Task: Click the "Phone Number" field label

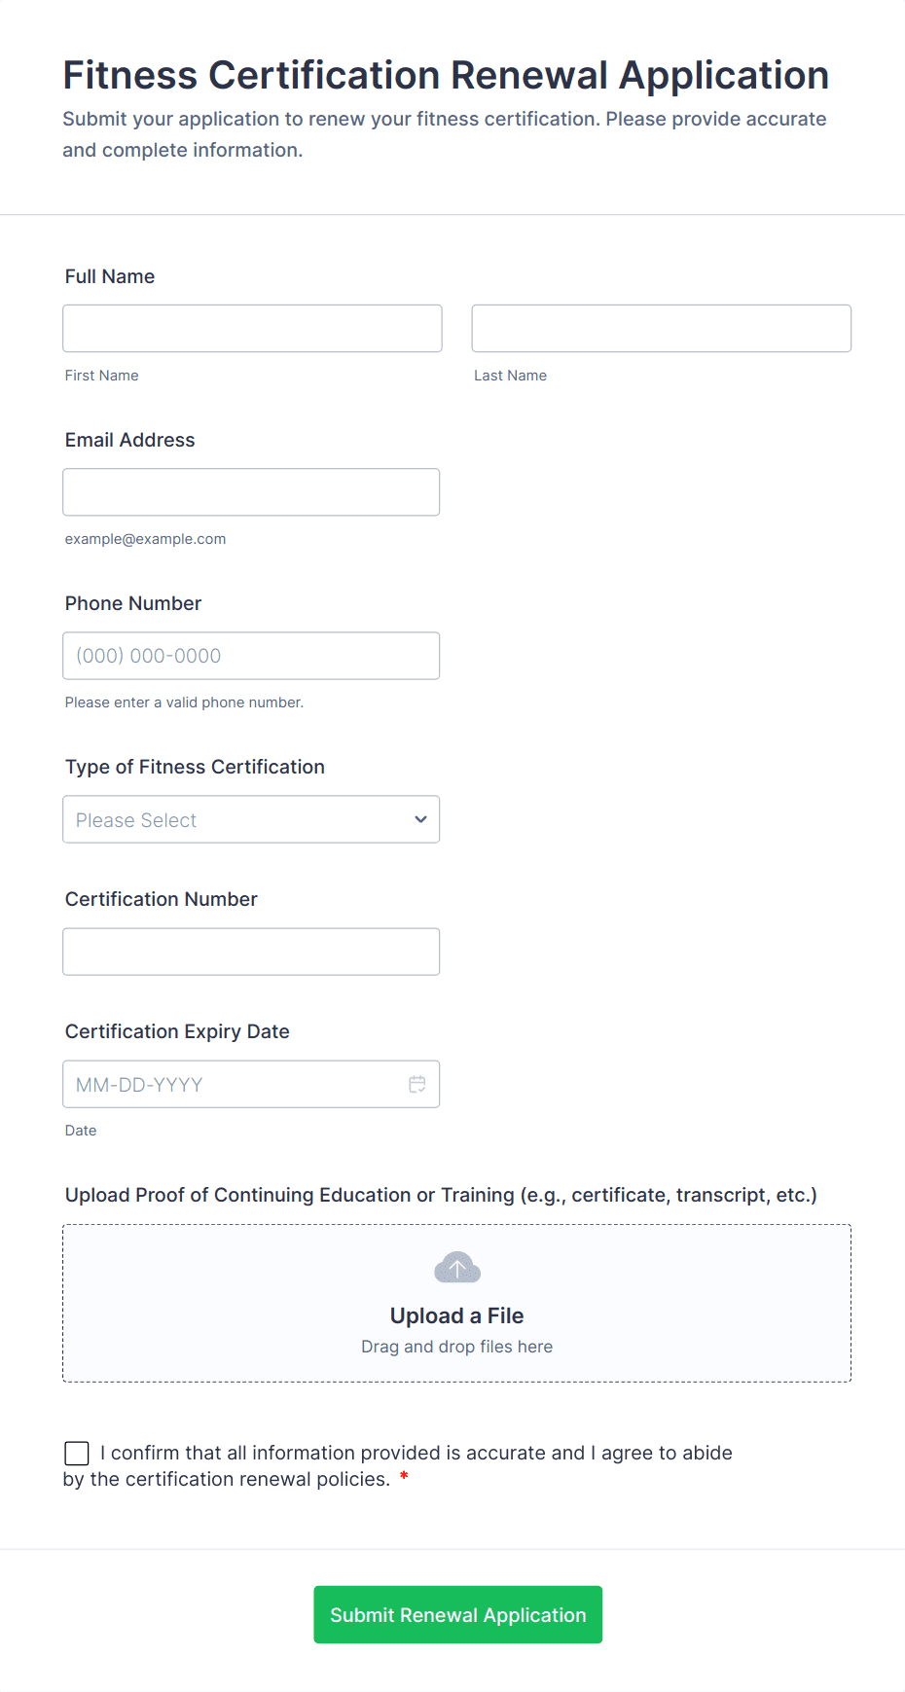Action: pos(133,603)
